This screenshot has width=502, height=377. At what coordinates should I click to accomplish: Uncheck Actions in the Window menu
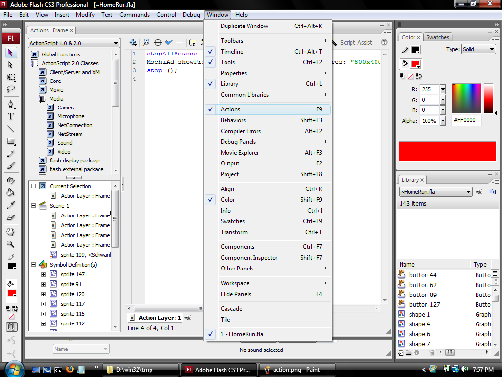pos(268,109)
